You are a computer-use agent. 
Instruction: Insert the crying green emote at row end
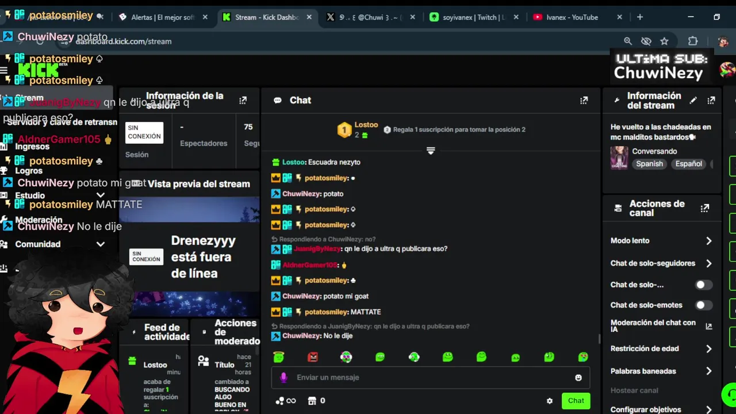pos(583,357)
